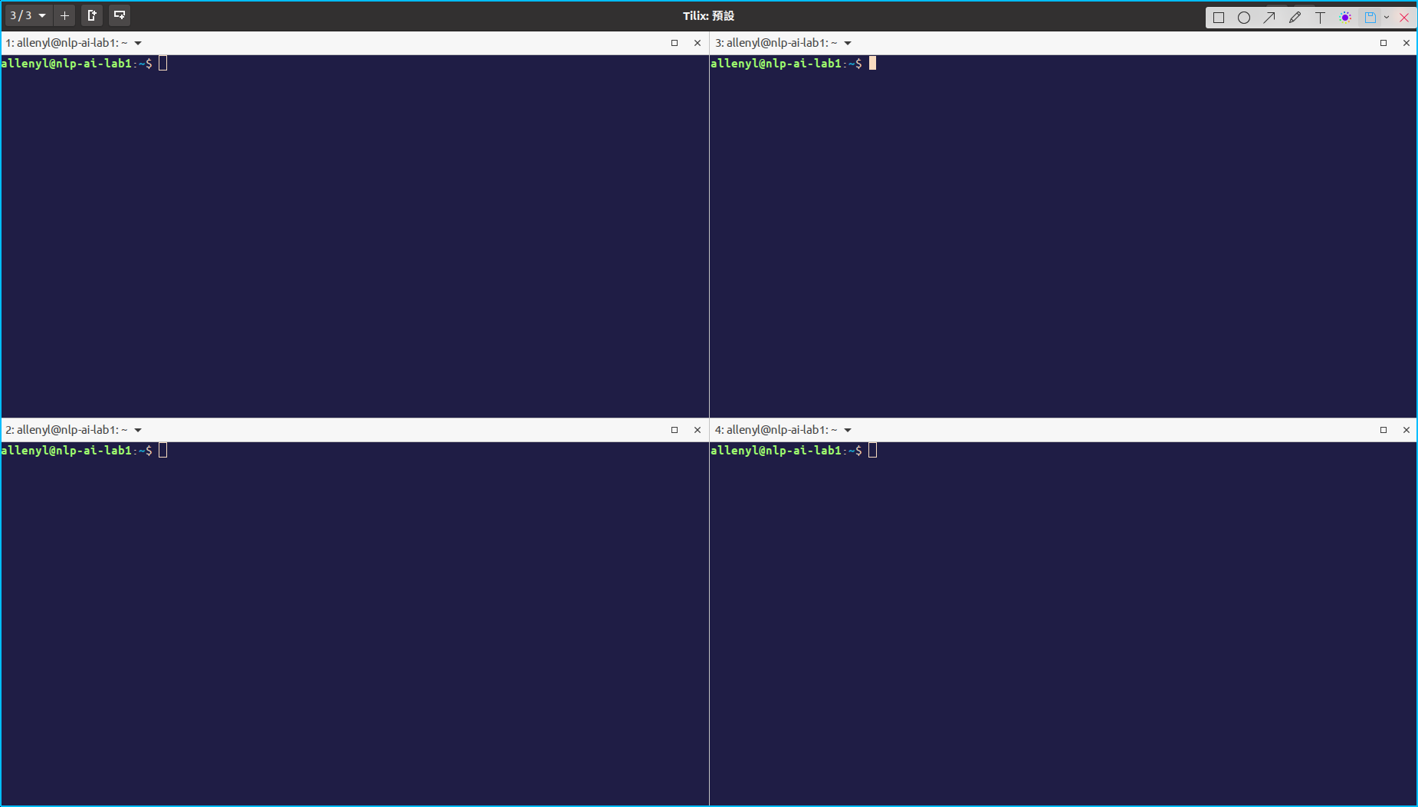The height and width of the screenshot is (807, 1418).
Task: Close the red X on annotation toolbar
Action: [1404, 18]
